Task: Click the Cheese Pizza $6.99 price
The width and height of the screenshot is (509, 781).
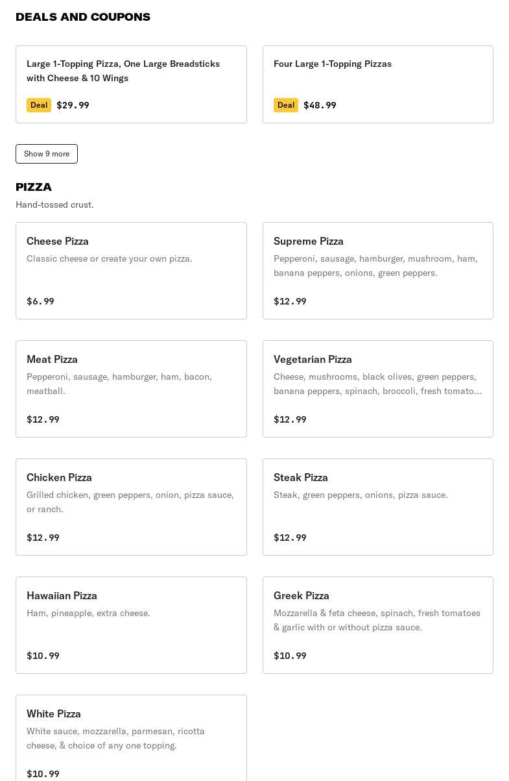Action: tap(40, 301)
